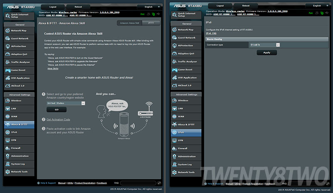This screenshot has height=193, width=333.
Task: Open the Get Activation Code link
Action: 58,120
